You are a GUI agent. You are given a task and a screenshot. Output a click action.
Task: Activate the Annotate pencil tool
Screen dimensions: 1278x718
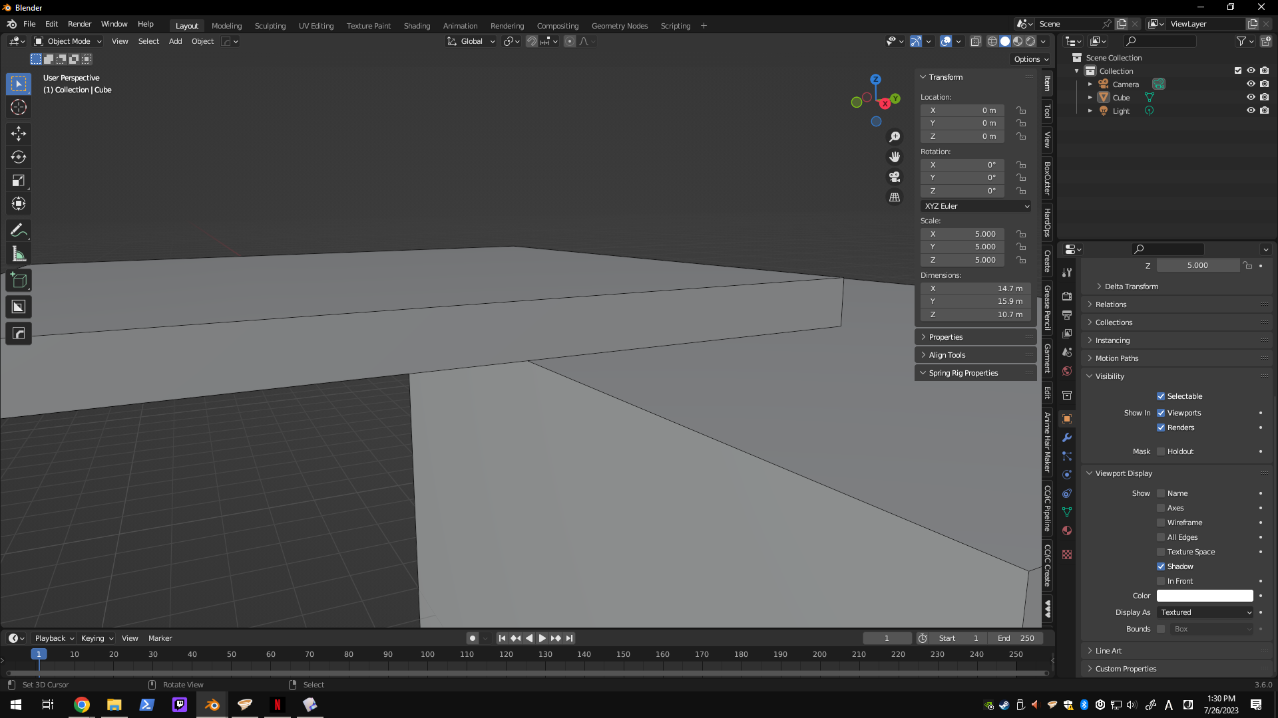19,231
